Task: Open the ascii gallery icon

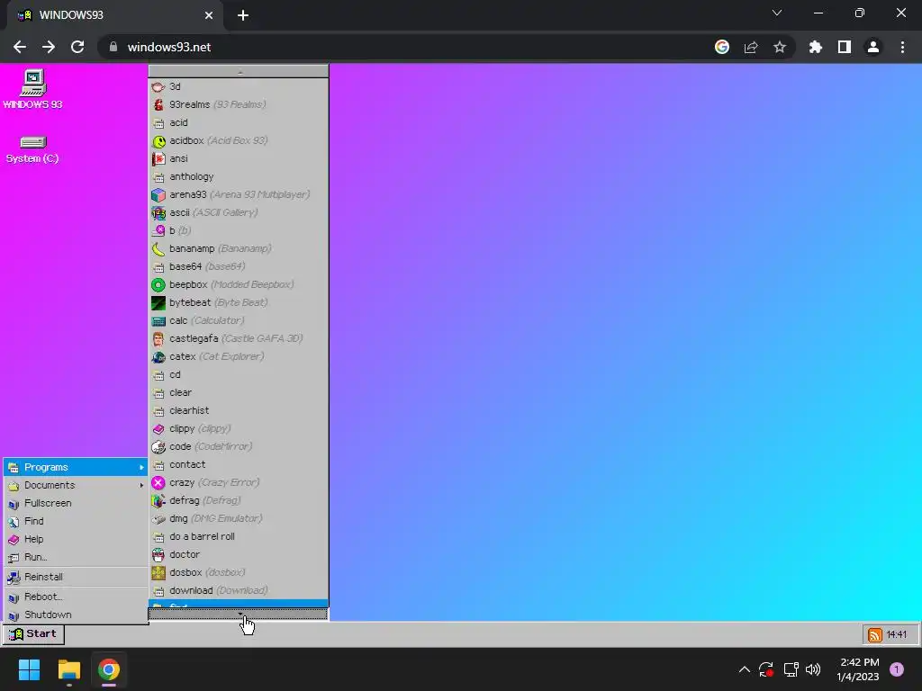Action: [158, 212]
